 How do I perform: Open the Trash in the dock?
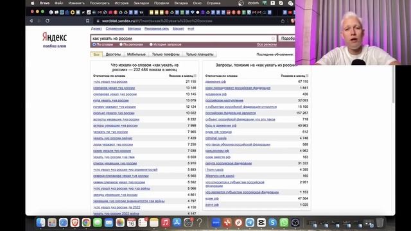point(380,223)
